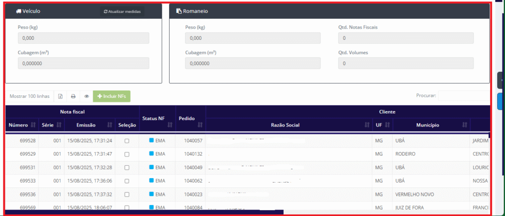Tick selection box for nota 699531
Screen dimensions: 505x216
click(127, 168)
